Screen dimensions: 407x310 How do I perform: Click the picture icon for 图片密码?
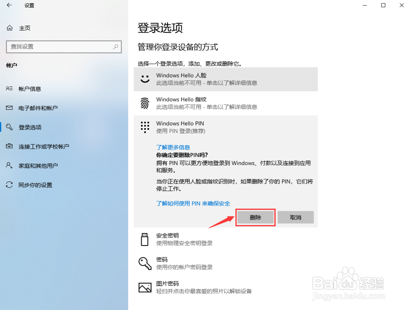145,288
